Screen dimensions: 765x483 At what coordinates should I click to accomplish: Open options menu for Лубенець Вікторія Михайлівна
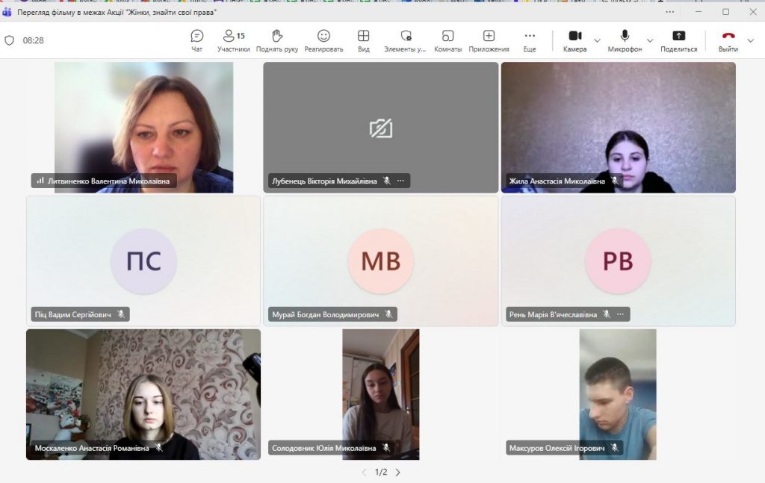pyautogui.click(x=401, y=181)
